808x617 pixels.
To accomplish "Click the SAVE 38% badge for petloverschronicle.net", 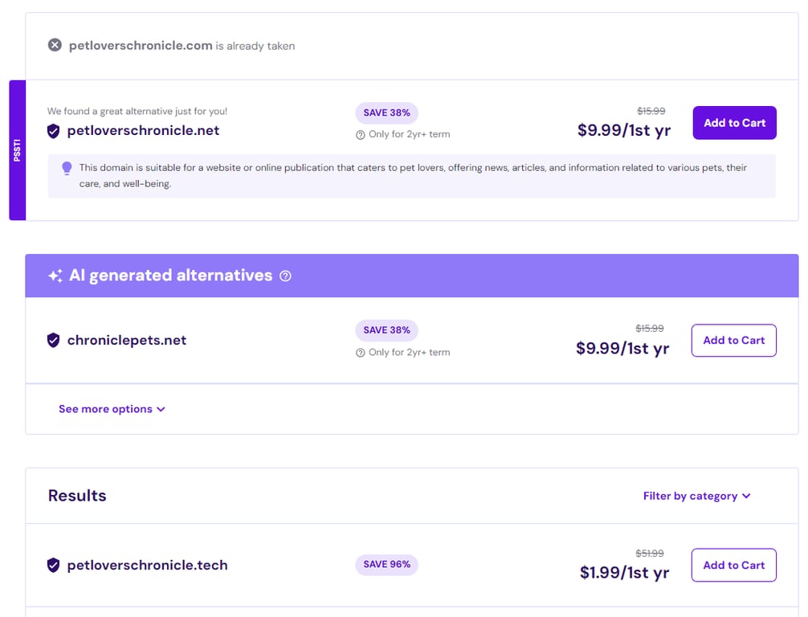I will [x=386, y=112].
